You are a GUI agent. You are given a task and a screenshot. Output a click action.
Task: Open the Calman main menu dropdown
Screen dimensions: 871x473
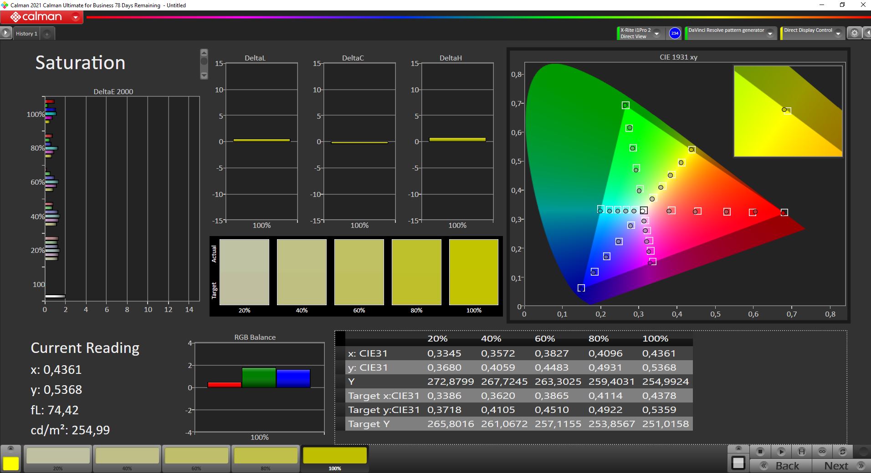coord(76,18)
